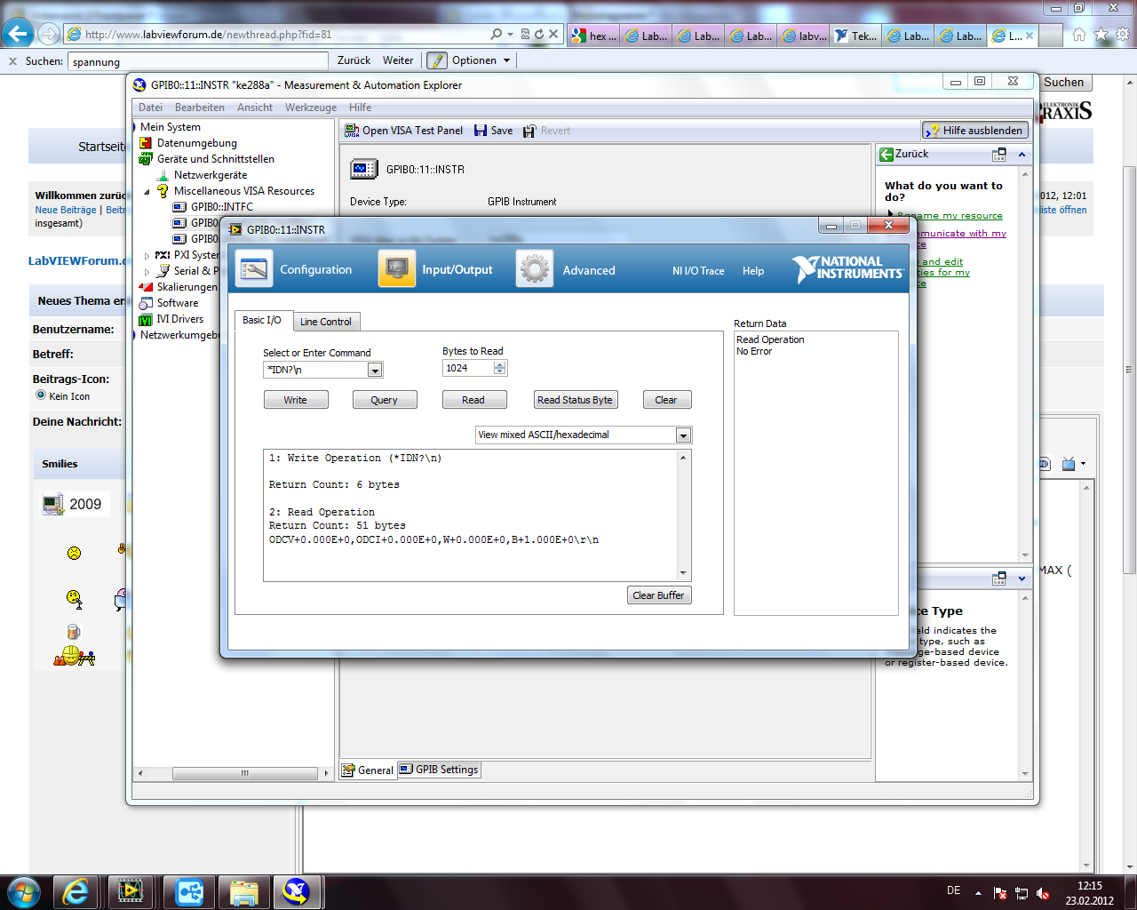Click the GPIB Settings tab icon
This screenshot has width=1137, height=910.
tap(406, 770)
